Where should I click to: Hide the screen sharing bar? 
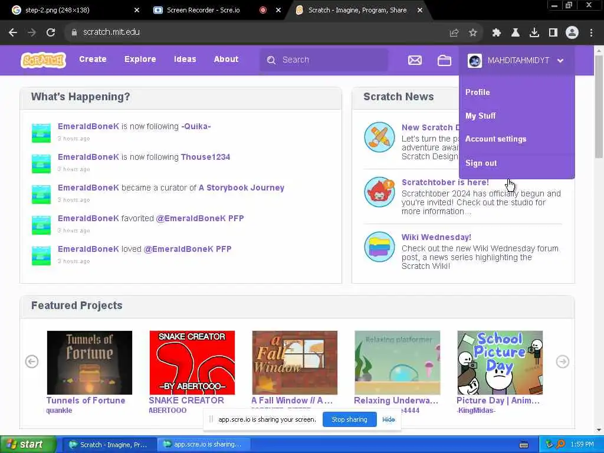pyautogui.click(x=388, y=419)
